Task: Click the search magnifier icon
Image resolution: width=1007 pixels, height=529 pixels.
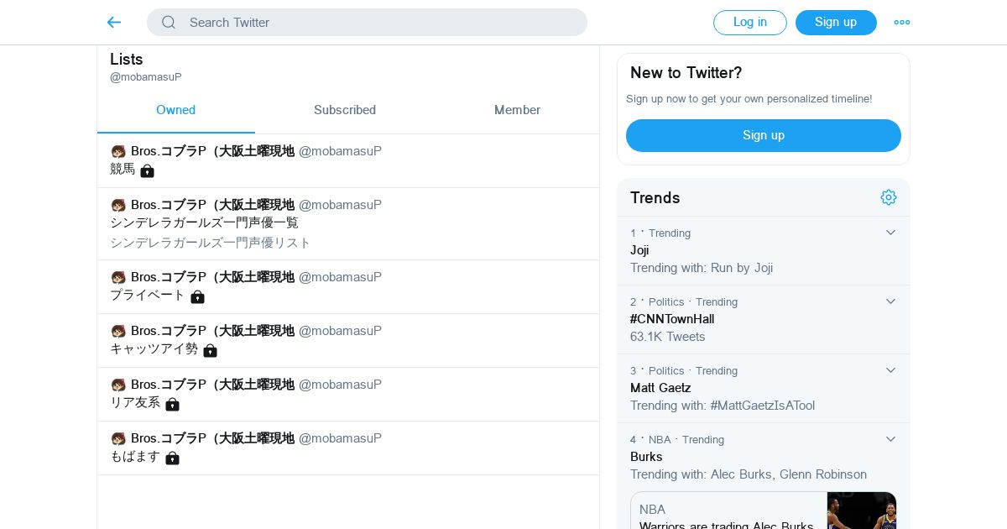Action: pos(169,23)
